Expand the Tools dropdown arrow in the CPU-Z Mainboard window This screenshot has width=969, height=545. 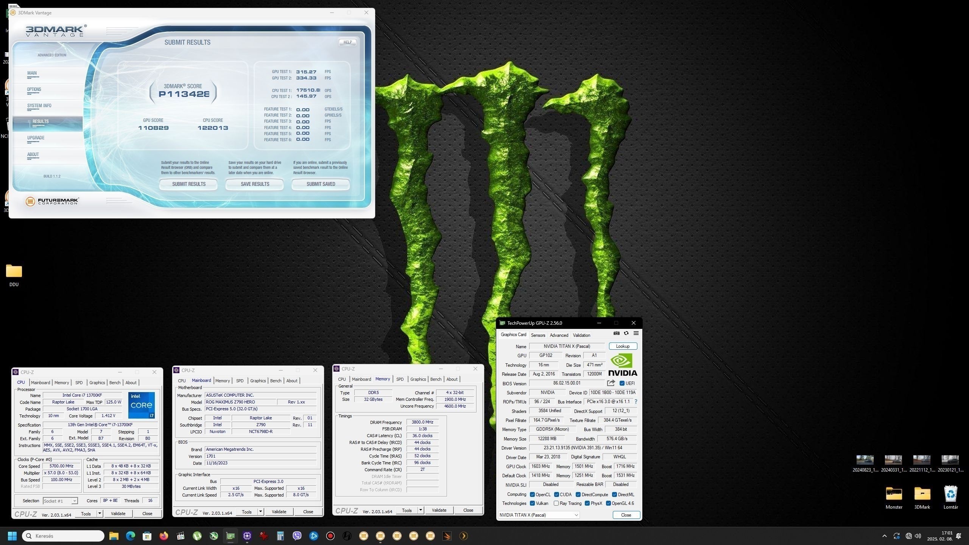260,512
